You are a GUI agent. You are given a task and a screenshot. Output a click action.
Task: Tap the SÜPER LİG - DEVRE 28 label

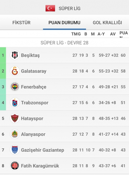pos(64,43)
